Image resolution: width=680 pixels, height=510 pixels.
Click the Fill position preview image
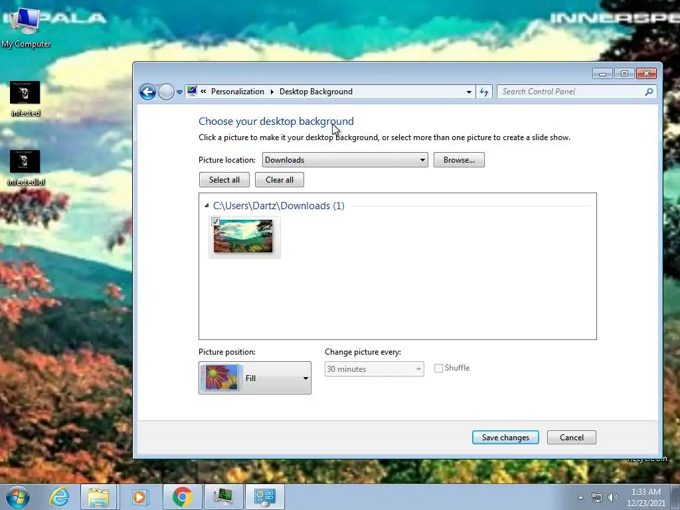(221, 377)
